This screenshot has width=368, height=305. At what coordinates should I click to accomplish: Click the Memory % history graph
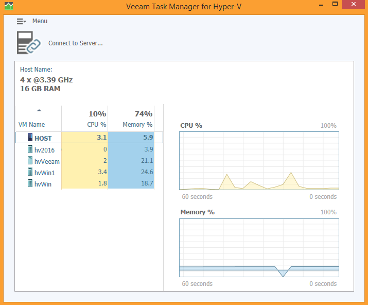(259, 248)
